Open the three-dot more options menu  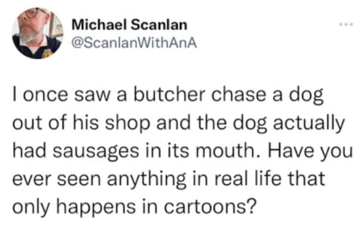click(346, 24)
